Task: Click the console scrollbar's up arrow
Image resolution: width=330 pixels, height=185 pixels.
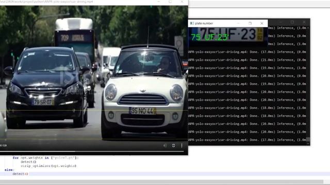Action: (308, 28)
